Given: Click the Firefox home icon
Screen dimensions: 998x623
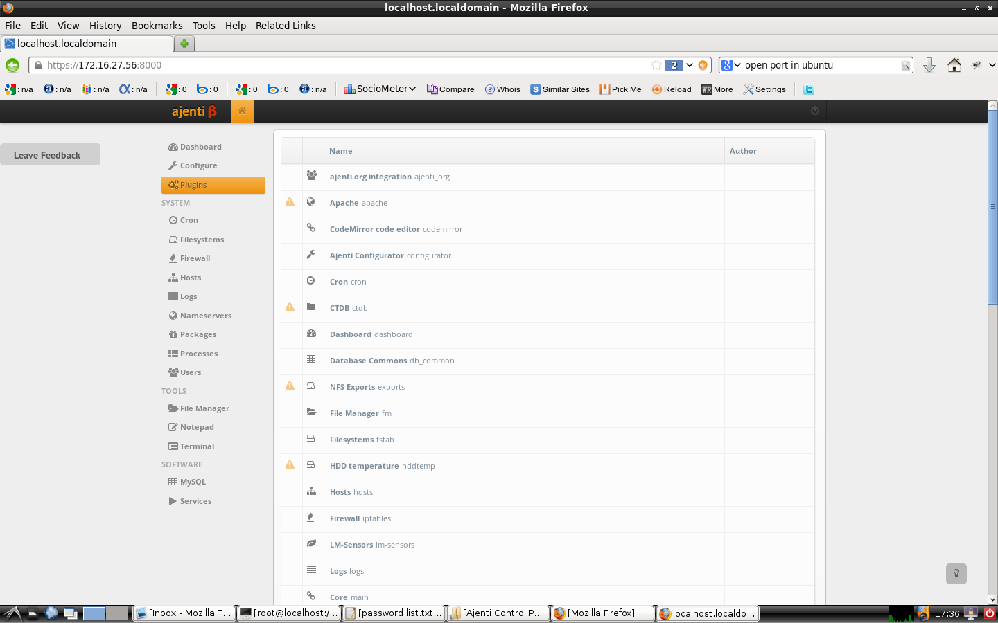Looking at the screenshot, I should click(954, 65).
